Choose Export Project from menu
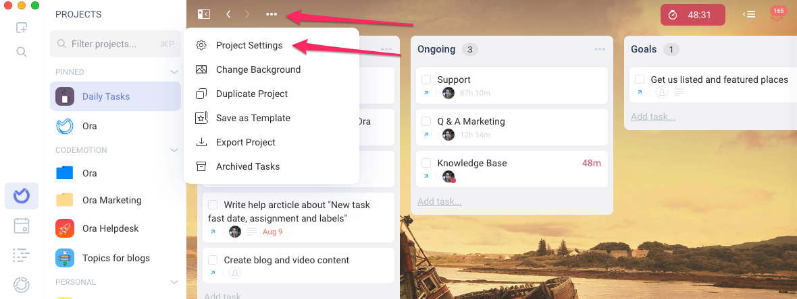 point(272,142)
